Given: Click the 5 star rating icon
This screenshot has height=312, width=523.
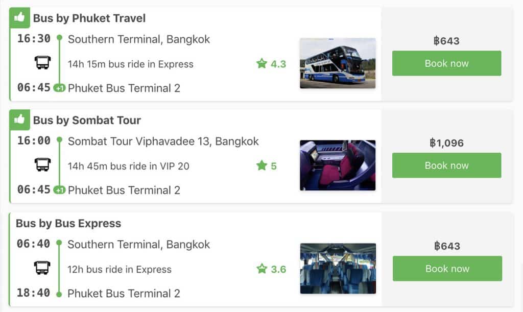Looking at the screenshot, I should (262, 165).
